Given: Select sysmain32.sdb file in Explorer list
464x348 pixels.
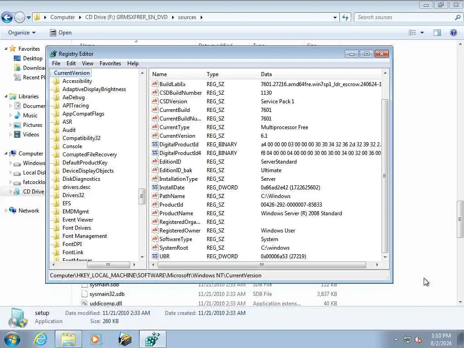Looking at the screenshot, I should [107, 294].
